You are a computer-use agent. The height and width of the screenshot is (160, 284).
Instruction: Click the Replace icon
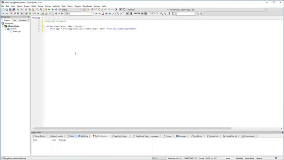click(x=41, y=10)
